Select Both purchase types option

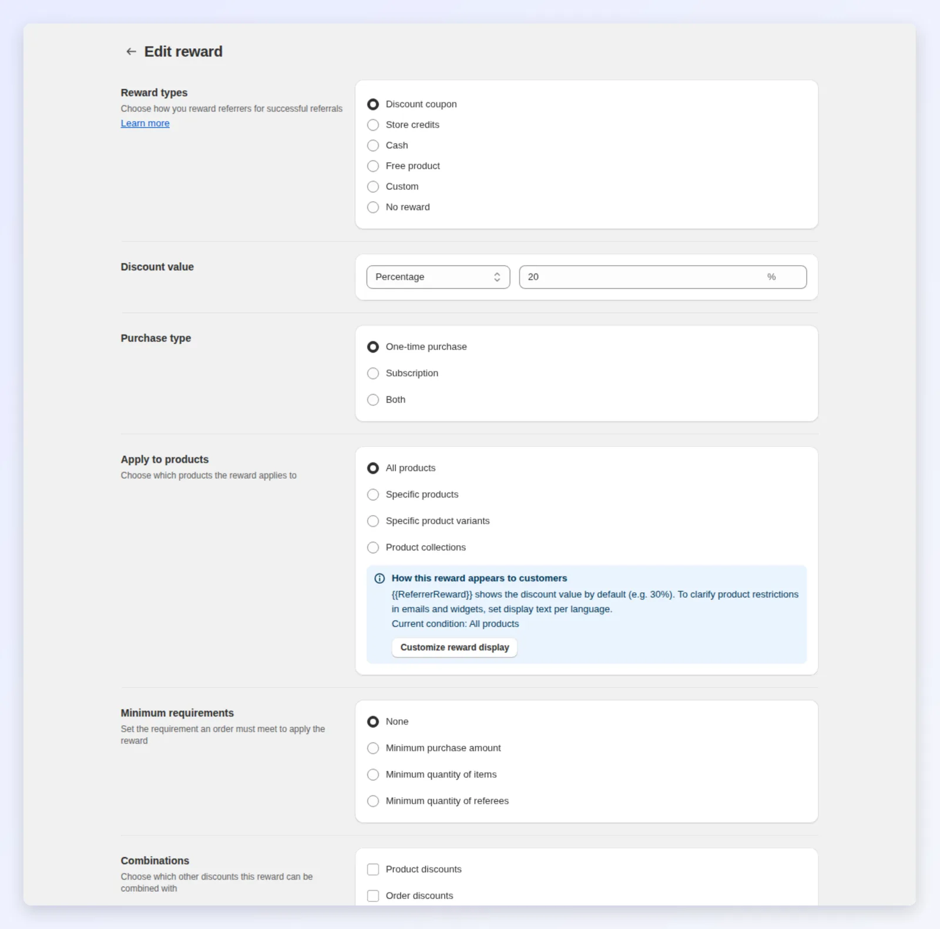coord(373,400)
